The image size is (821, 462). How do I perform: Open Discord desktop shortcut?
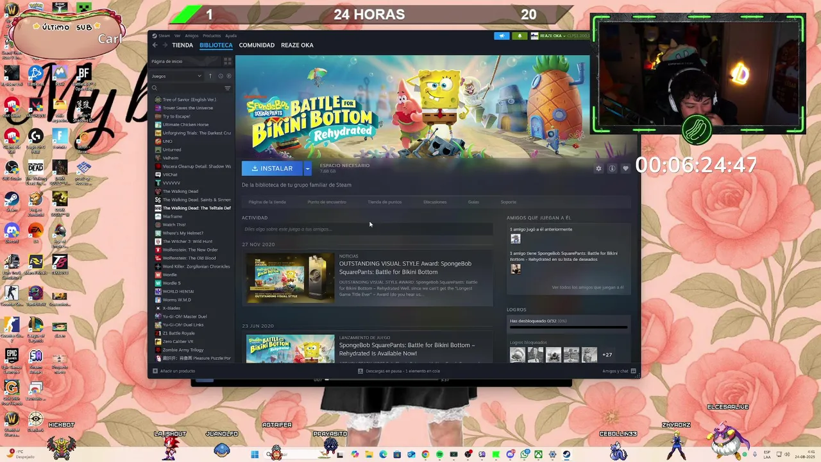coord(12,231)
